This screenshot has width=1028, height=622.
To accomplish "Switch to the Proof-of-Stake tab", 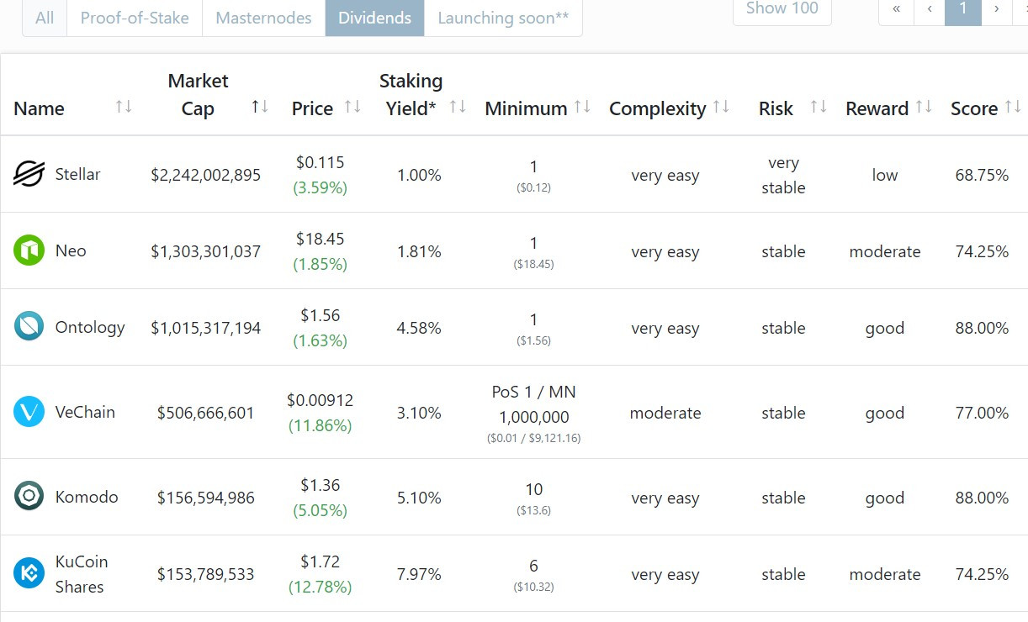I will point(135,18).
